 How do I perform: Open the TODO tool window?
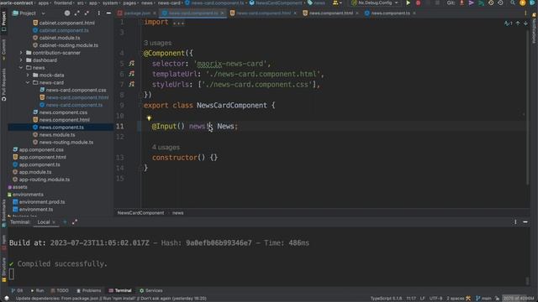60,291
